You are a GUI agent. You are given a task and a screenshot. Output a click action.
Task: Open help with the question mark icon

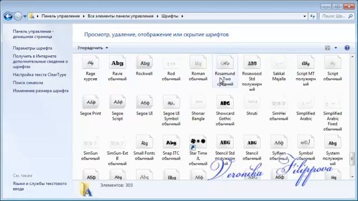tap(347, 48)
